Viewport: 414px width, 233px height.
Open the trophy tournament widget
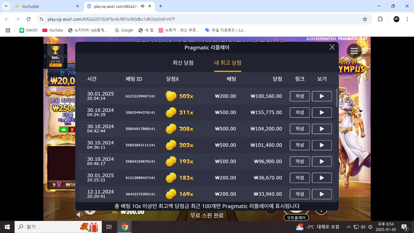tap(55, 56)
